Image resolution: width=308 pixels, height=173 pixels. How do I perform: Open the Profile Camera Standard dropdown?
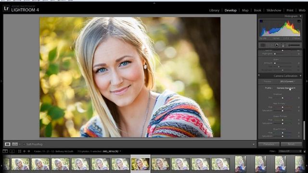click(286, 88)
